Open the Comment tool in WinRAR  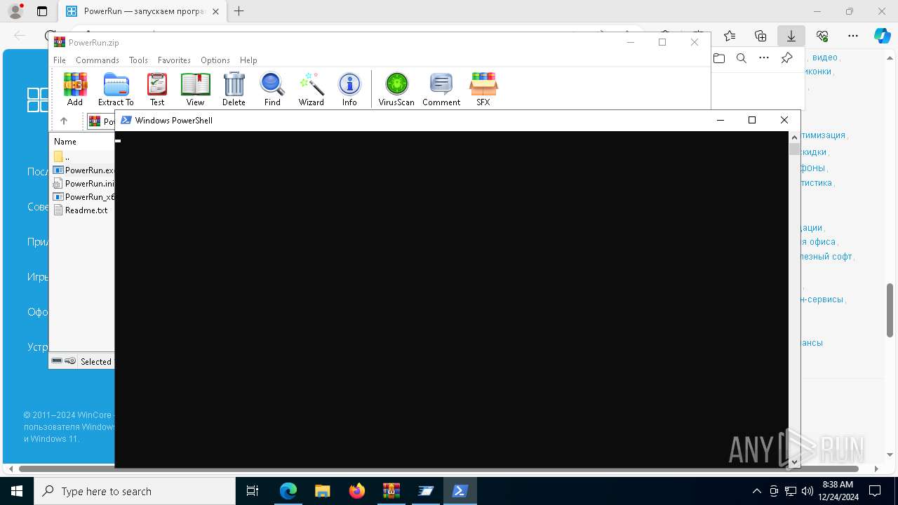(441, 89)
